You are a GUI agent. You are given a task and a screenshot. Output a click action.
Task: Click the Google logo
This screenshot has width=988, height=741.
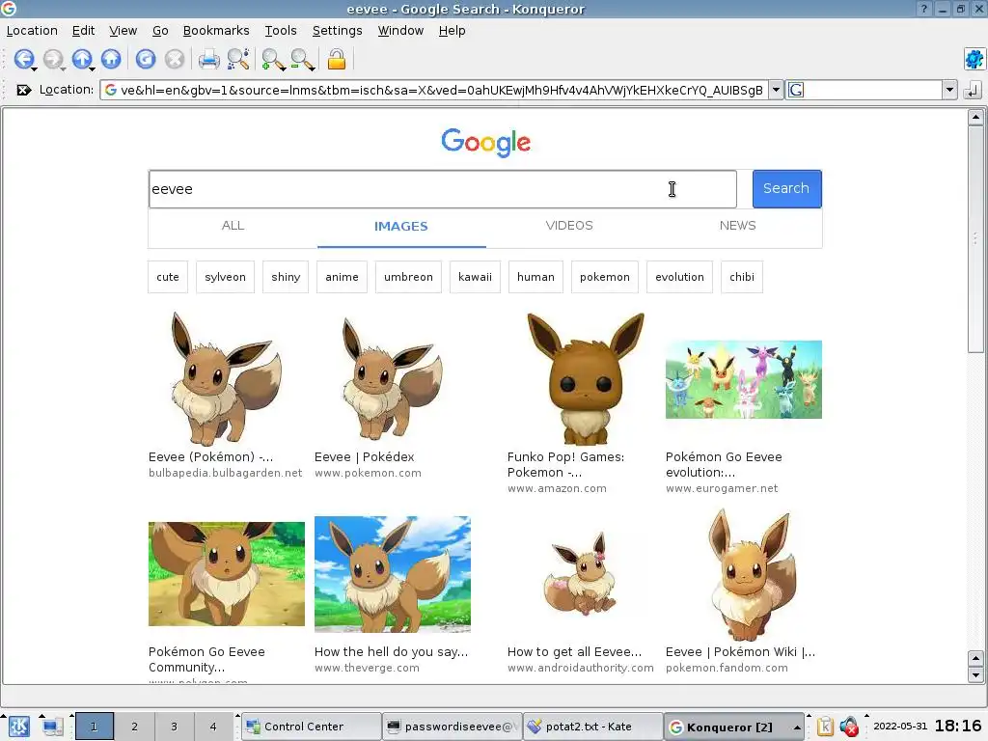coord(486,143)
